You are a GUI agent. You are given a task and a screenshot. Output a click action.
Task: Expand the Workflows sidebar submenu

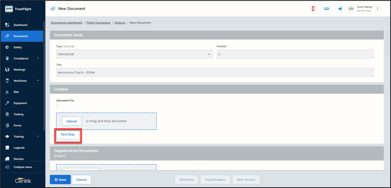[x=38, y=81]
